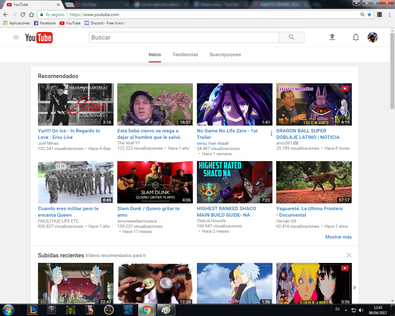Open DRAGON BALL SUPER video title

310,134
